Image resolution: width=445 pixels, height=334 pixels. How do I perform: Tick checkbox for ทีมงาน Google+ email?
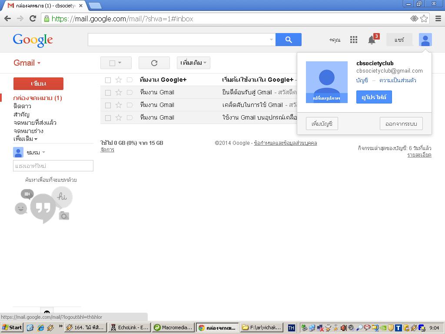point(108,80)
